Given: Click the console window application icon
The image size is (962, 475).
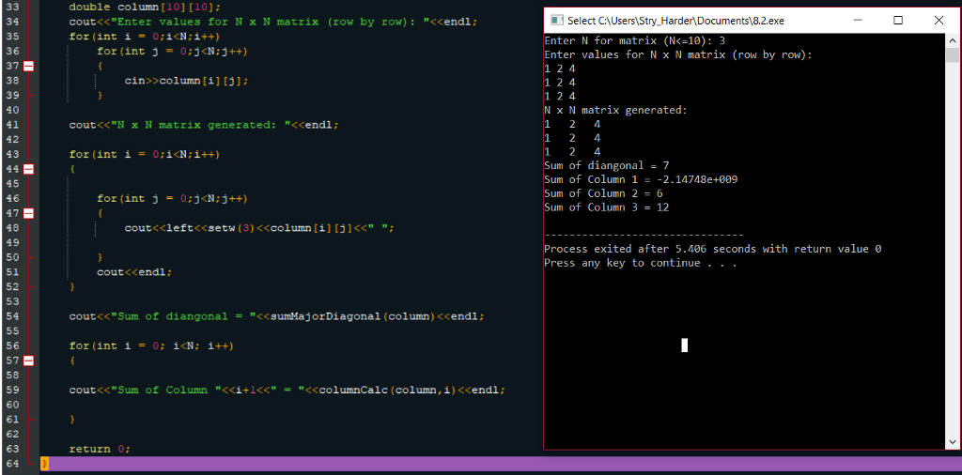Looking at the screenshot, I should coord(556,21).
